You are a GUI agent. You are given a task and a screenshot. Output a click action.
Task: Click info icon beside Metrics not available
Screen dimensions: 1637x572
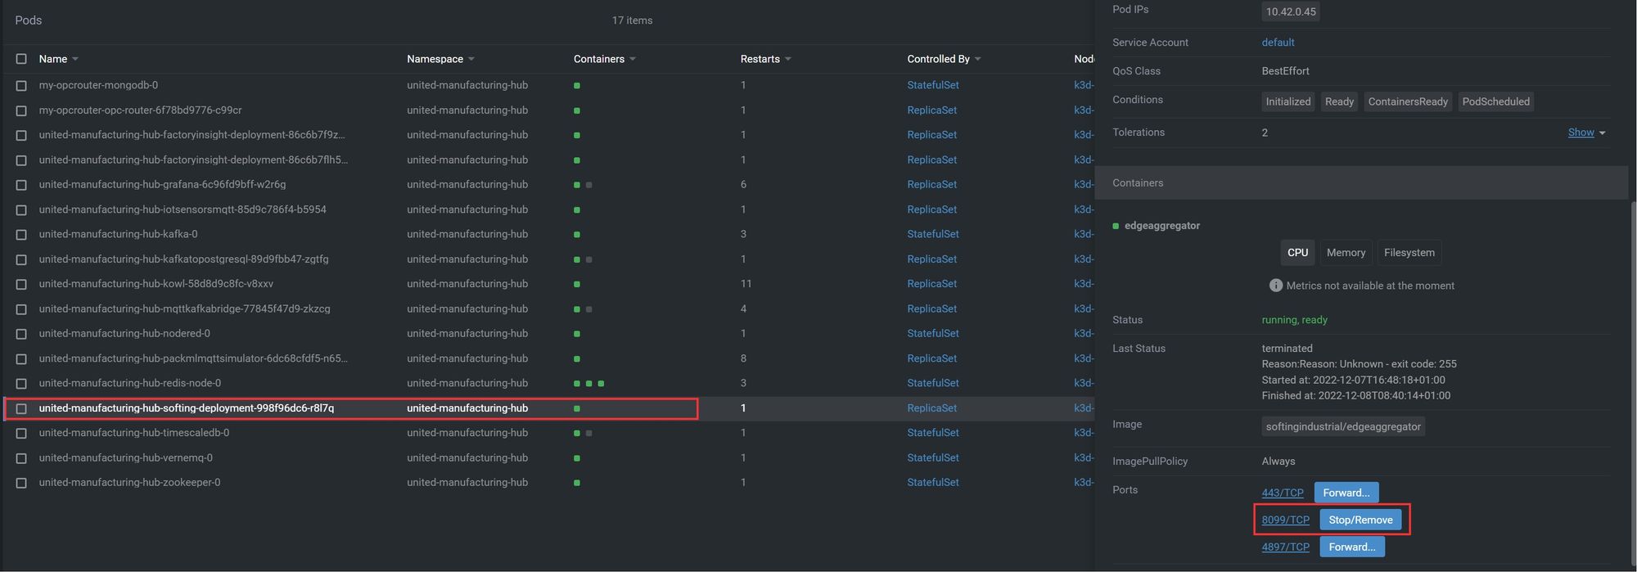point(1275,286)
